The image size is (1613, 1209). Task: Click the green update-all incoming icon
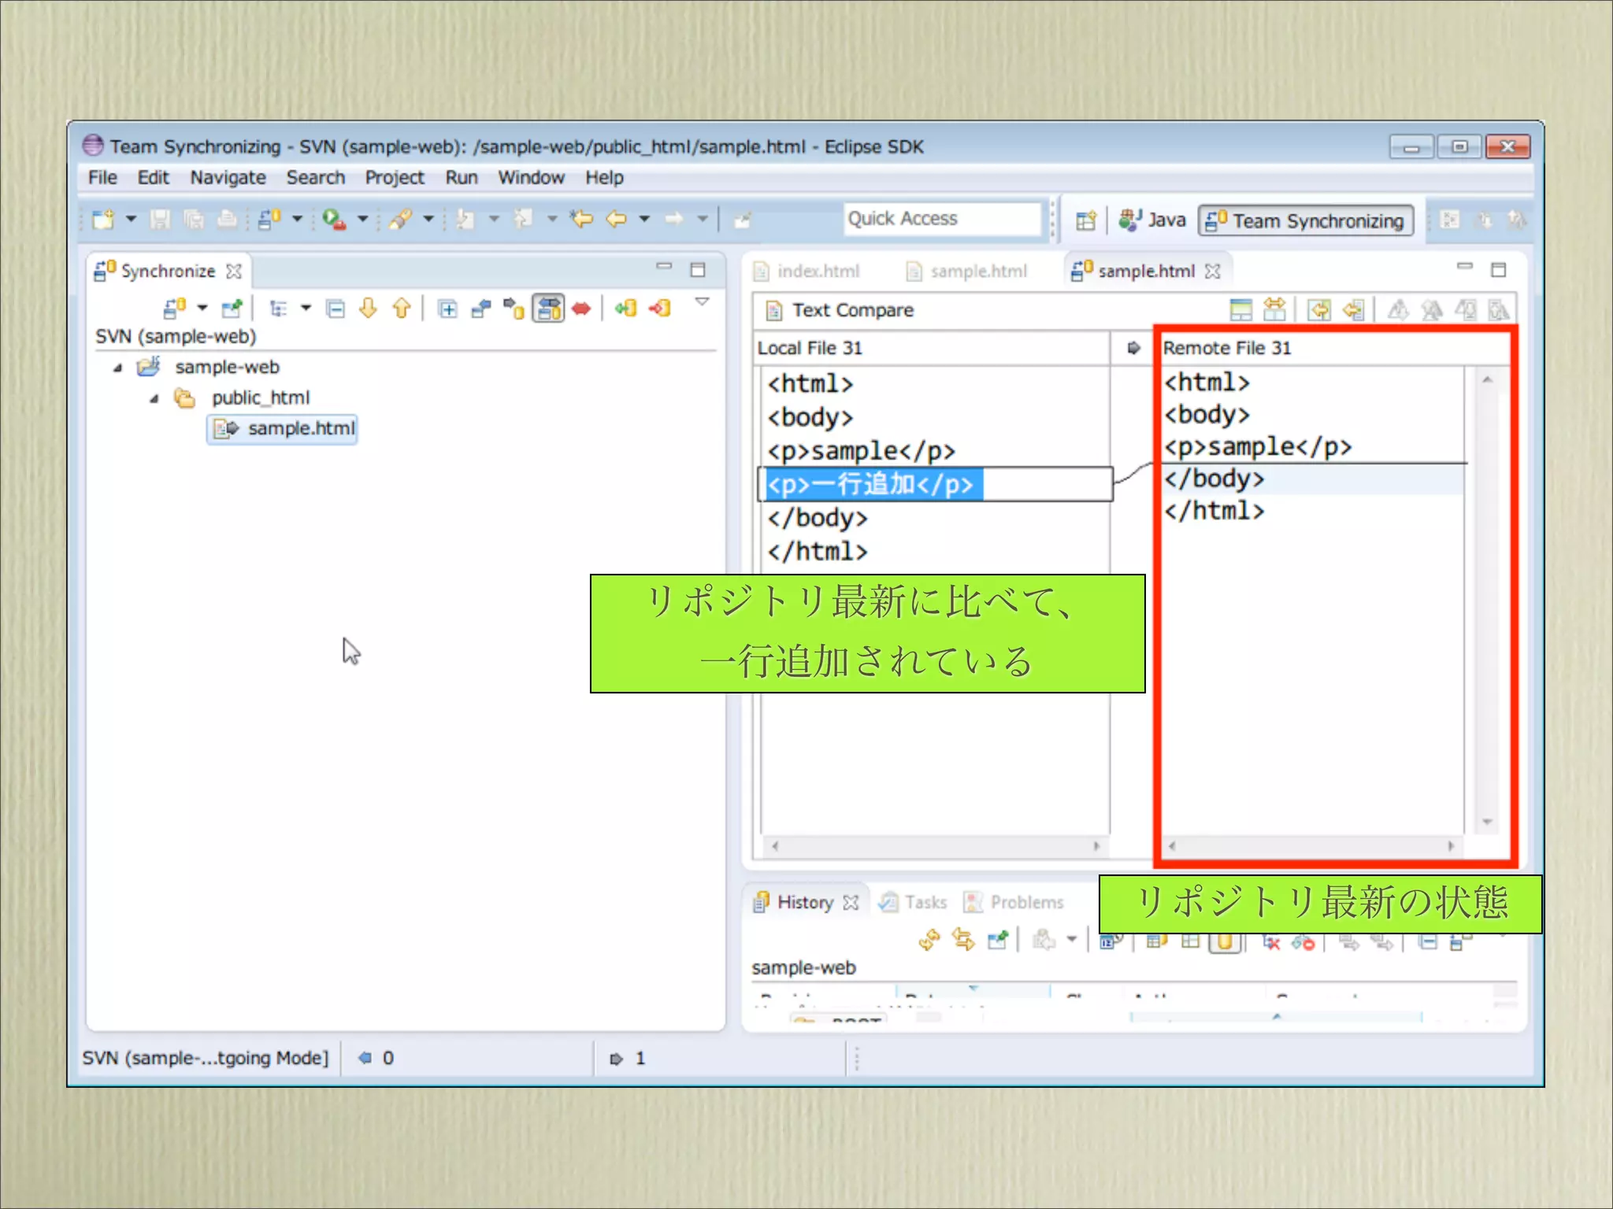[x=626, y=309]
